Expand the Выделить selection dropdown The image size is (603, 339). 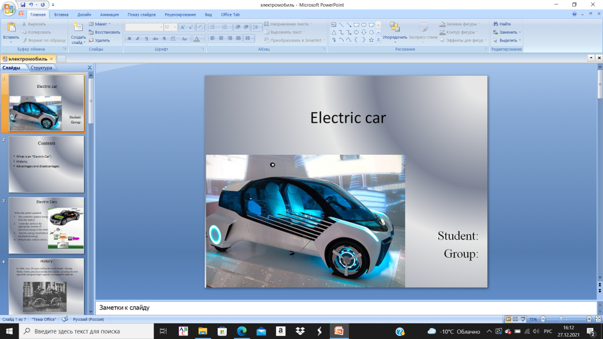coord(520,40)
